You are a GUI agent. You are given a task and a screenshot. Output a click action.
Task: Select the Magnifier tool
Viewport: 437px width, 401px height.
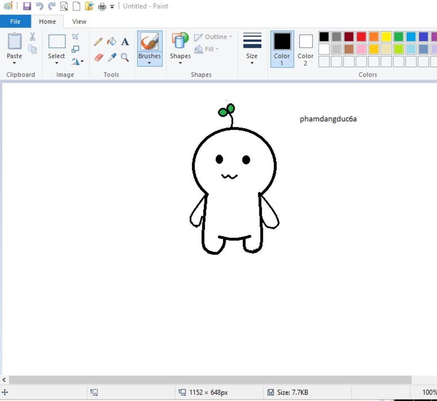pyautogui.click(x=125, y=58)
